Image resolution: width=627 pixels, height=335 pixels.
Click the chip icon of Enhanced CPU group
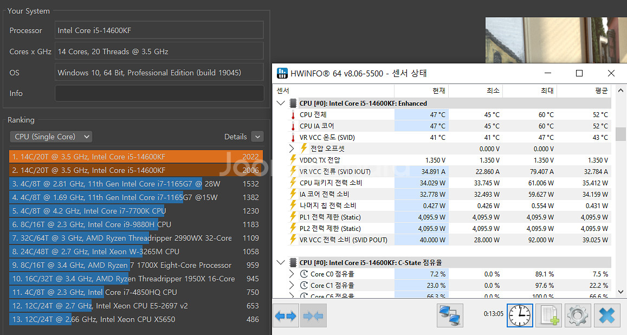[293, 103]
